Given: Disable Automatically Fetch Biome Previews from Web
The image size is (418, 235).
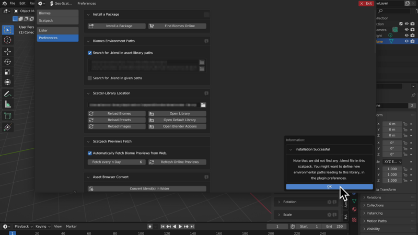Looking at the screenshot, I should click(90, 153).
